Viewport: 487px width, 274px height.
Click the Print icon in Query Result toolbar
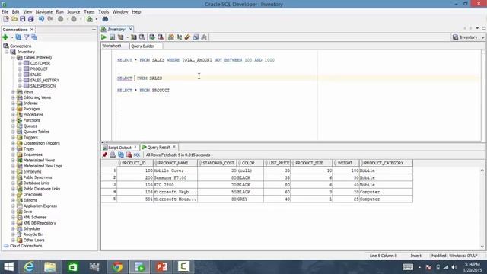coord(113,155)
